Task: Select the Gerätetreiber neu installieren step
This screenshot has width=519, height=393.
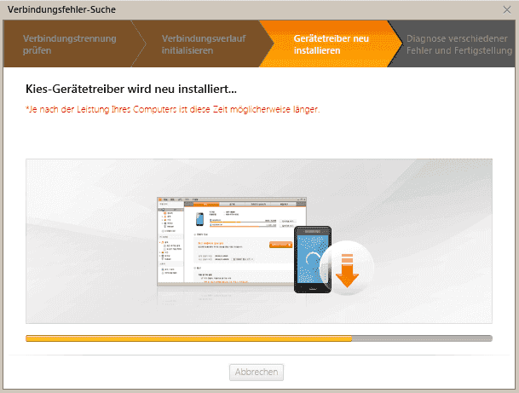Action: point(331,44)
